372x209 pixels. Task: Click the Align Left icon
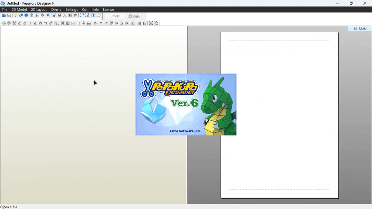tap(95, 23)
